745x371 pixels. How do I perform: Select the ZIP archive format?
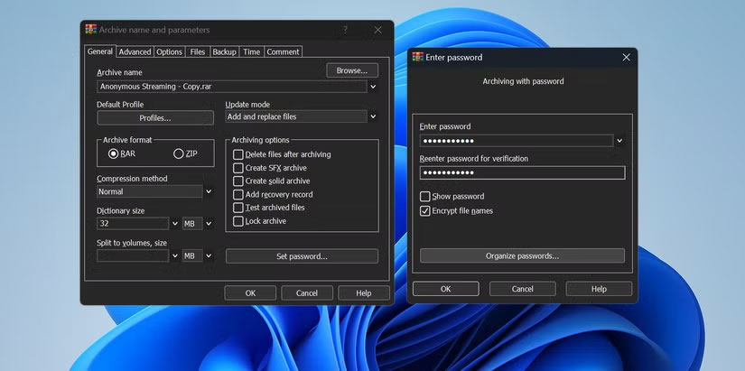pos(179,153)
